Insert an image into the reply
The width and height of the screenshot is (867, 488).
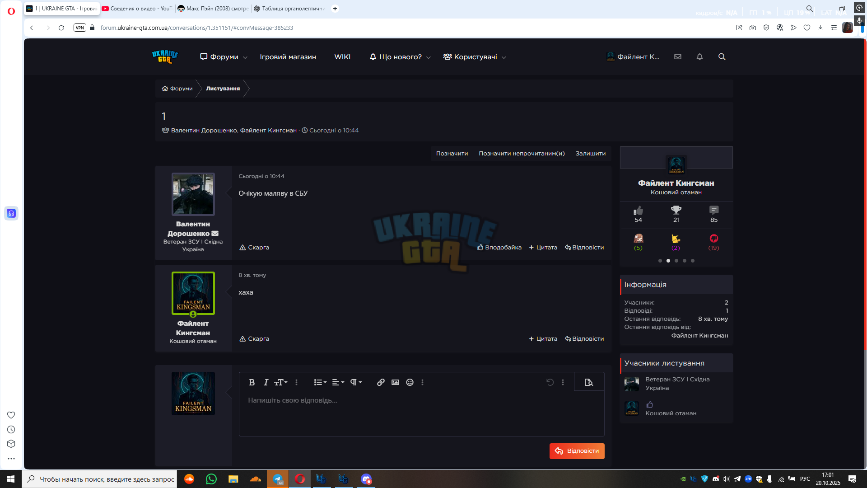[x=395, y=382]
